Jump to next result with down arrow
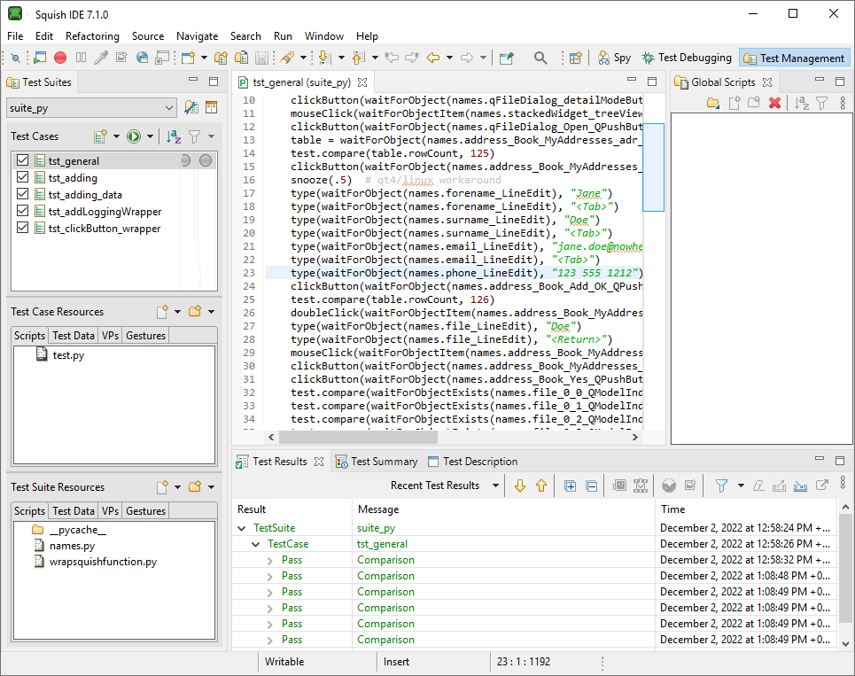This screenshot has width=855, height=676. (520, 486)
